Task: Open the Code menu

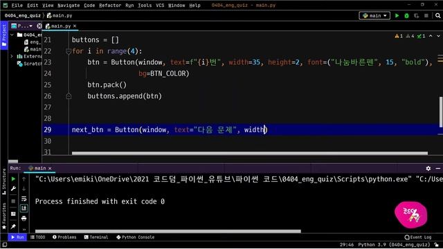Action: point(89,6)
